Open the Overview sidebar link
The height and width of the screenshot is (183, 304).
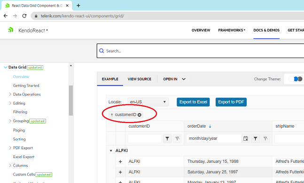point(21,76)
